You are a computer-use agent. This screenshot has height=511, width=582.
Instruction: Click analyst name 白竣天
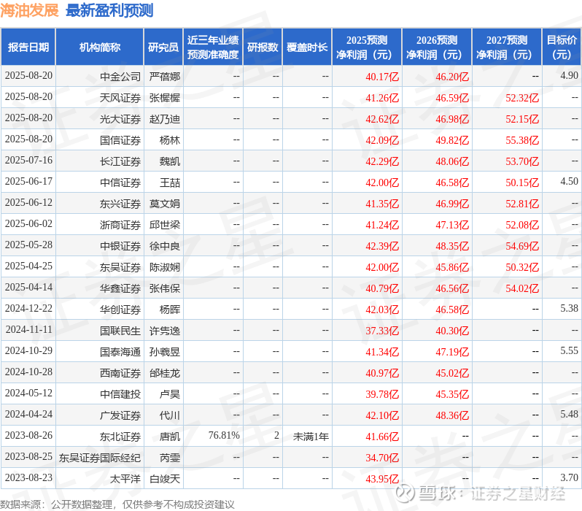tap(164, 479)
